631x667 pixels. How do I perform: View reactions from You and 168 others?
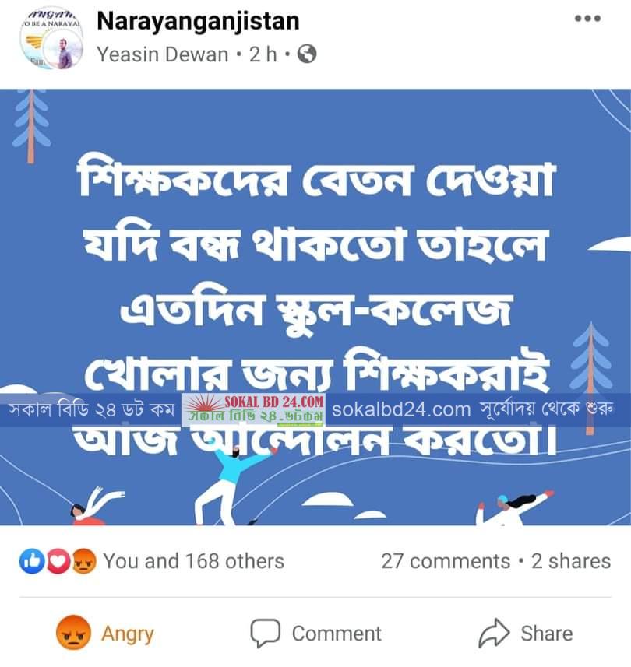[x=194, y=561]
